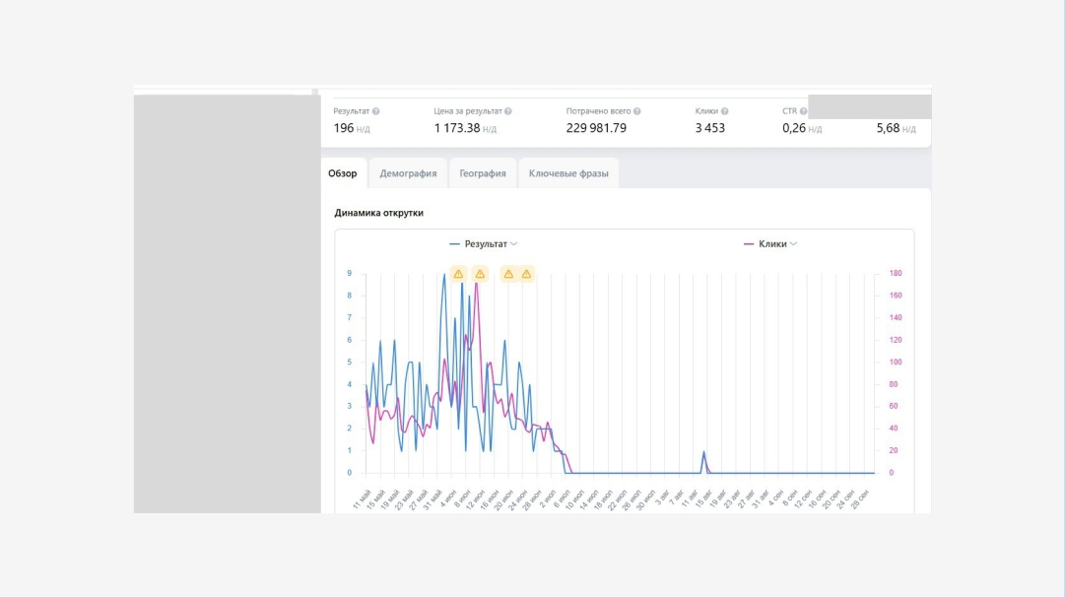1065x597 pixels.
Task: Open the Демография tab
Action: pos(408,173)
